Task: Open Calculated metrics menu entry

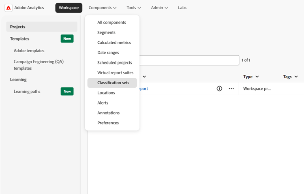Action: click(112, 43)
